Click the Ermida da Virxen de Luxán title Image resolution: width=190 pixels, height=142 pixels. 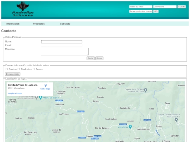tap(23, 85)
